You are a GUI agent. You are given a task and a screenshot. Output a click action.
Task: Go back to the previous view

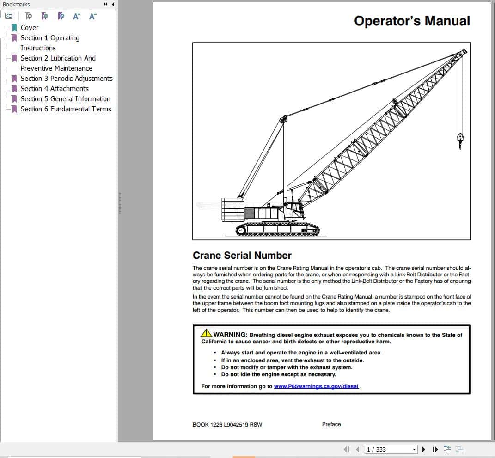[447, 449]
